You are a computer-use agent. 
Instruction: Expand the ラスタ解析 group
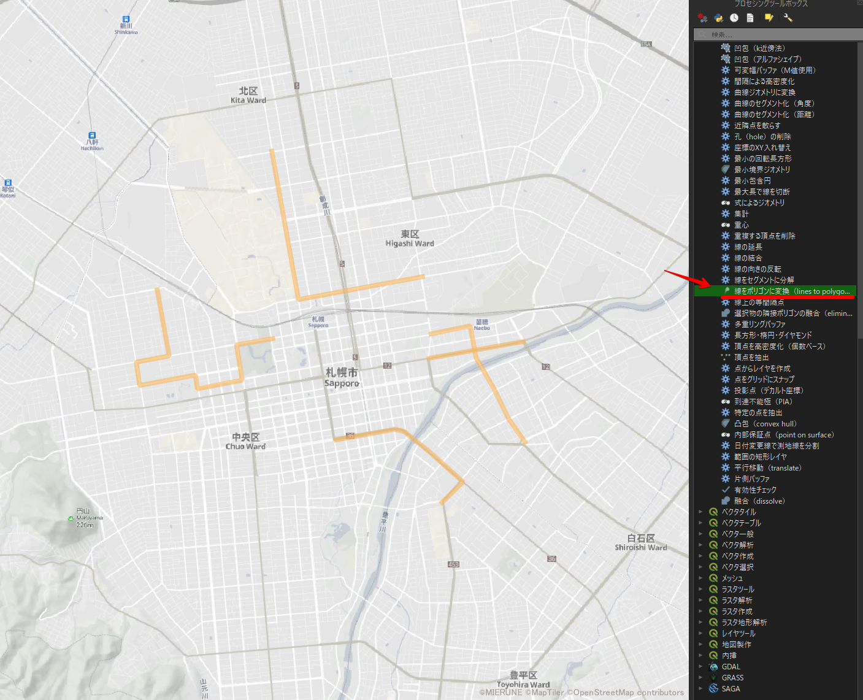700,600
